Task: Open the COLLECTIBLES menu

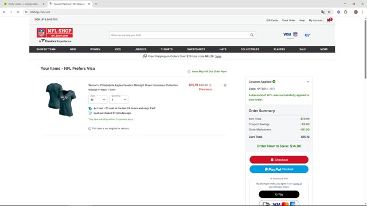Action: [x=250, y=49]
